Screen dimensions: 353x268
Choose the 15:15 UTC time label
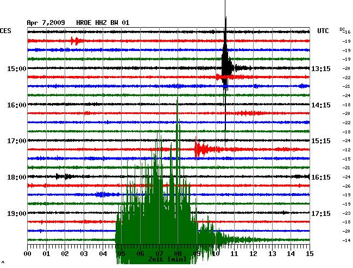click(321, 141)
